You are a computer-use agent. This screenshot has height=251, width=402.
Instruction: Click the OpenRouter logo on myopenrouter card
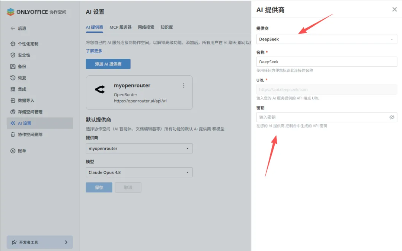pyautogui.click(x=100, y=89)
